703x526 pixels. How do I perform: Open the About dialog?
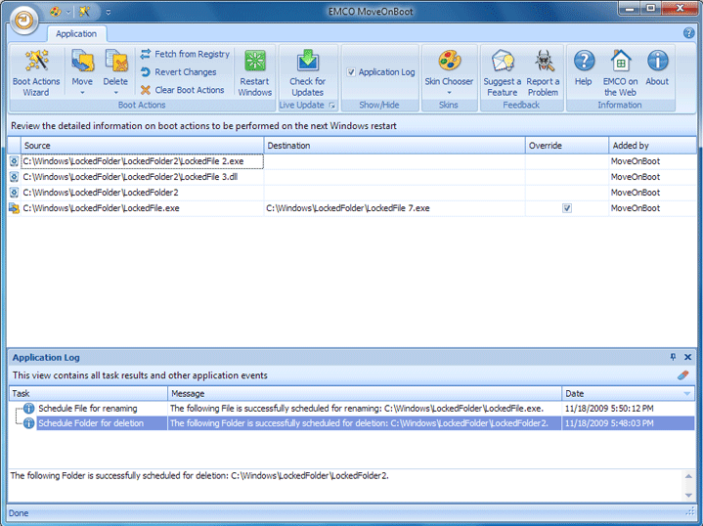pyautogui.click(x=657, y=67)
